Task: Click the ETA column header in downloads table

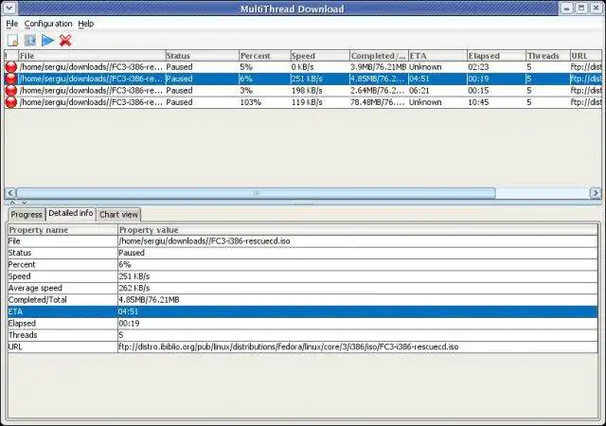Action: coord(437,56)
